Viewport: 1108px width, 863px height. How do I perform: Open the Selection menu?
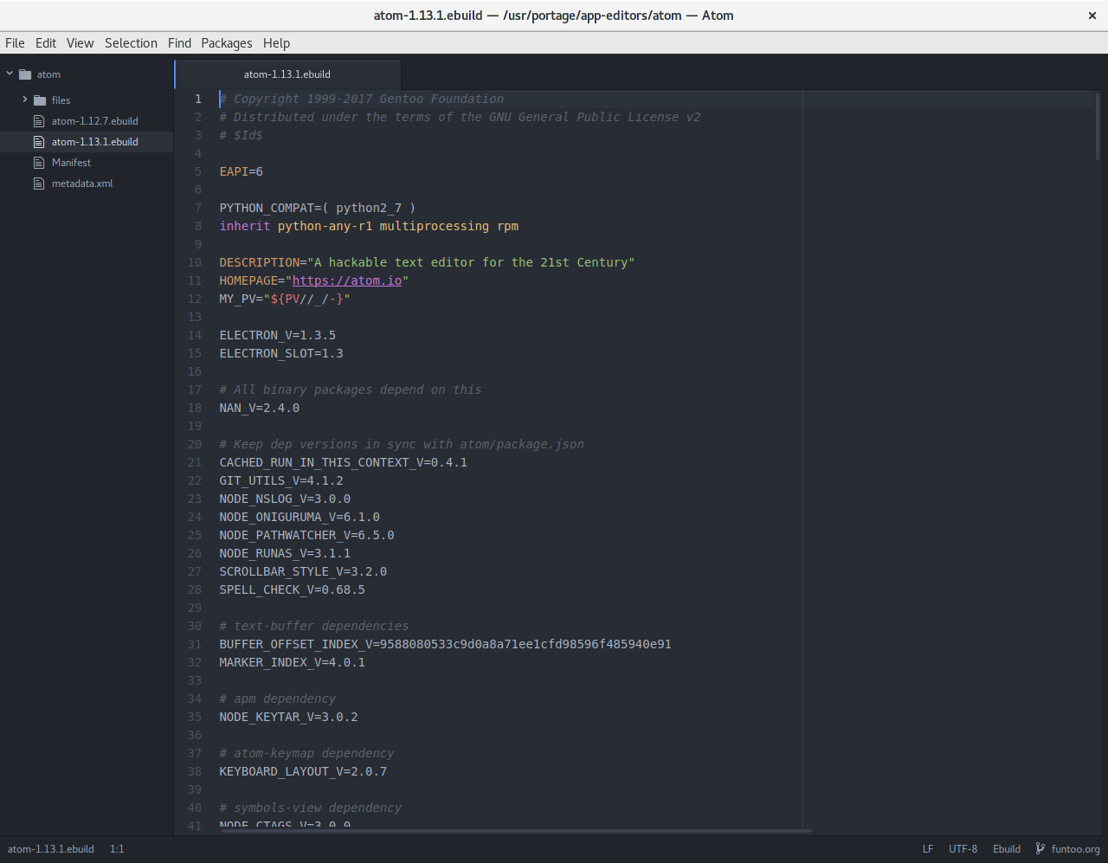click(131, 43)
